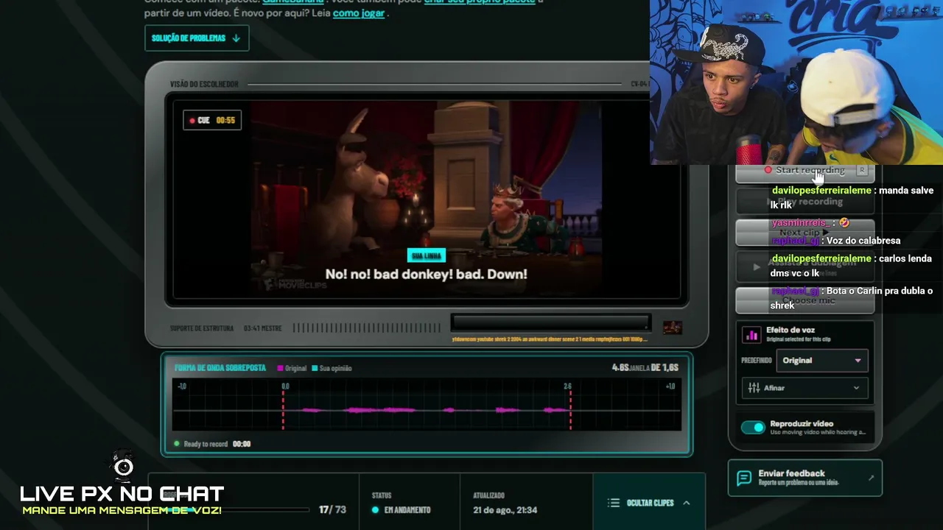Screen dimensions: 943x530
Task: Click the video thumbnail beside the title bar
Action: pyautogui.click(x=672, y=328)
